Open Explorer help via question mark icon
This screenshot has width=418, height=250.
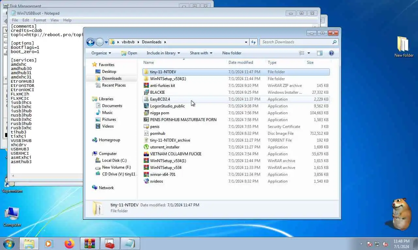tap(331, 53)
